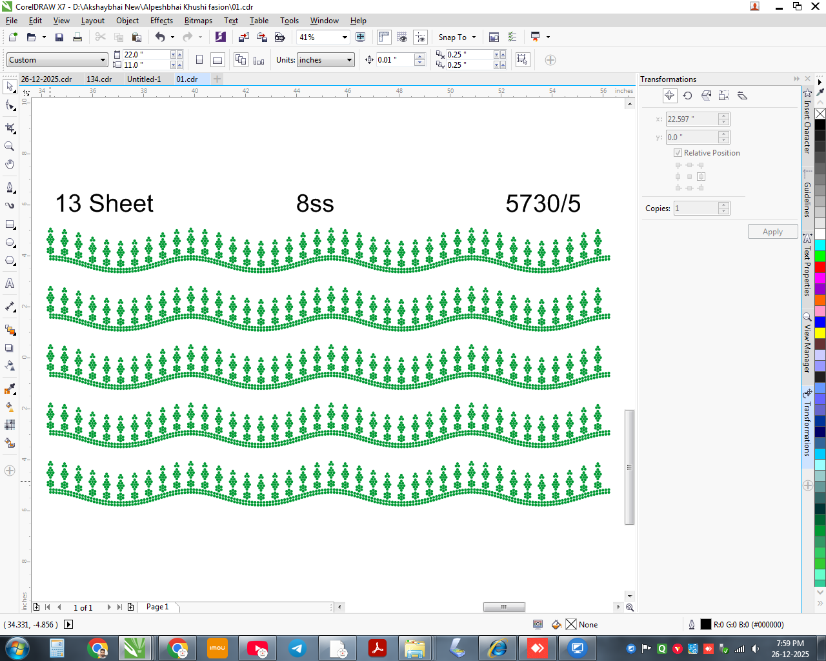This screenshot has width=826, height=661.
Task: Toggle Show Guidelines button
Action: (420, 37)
